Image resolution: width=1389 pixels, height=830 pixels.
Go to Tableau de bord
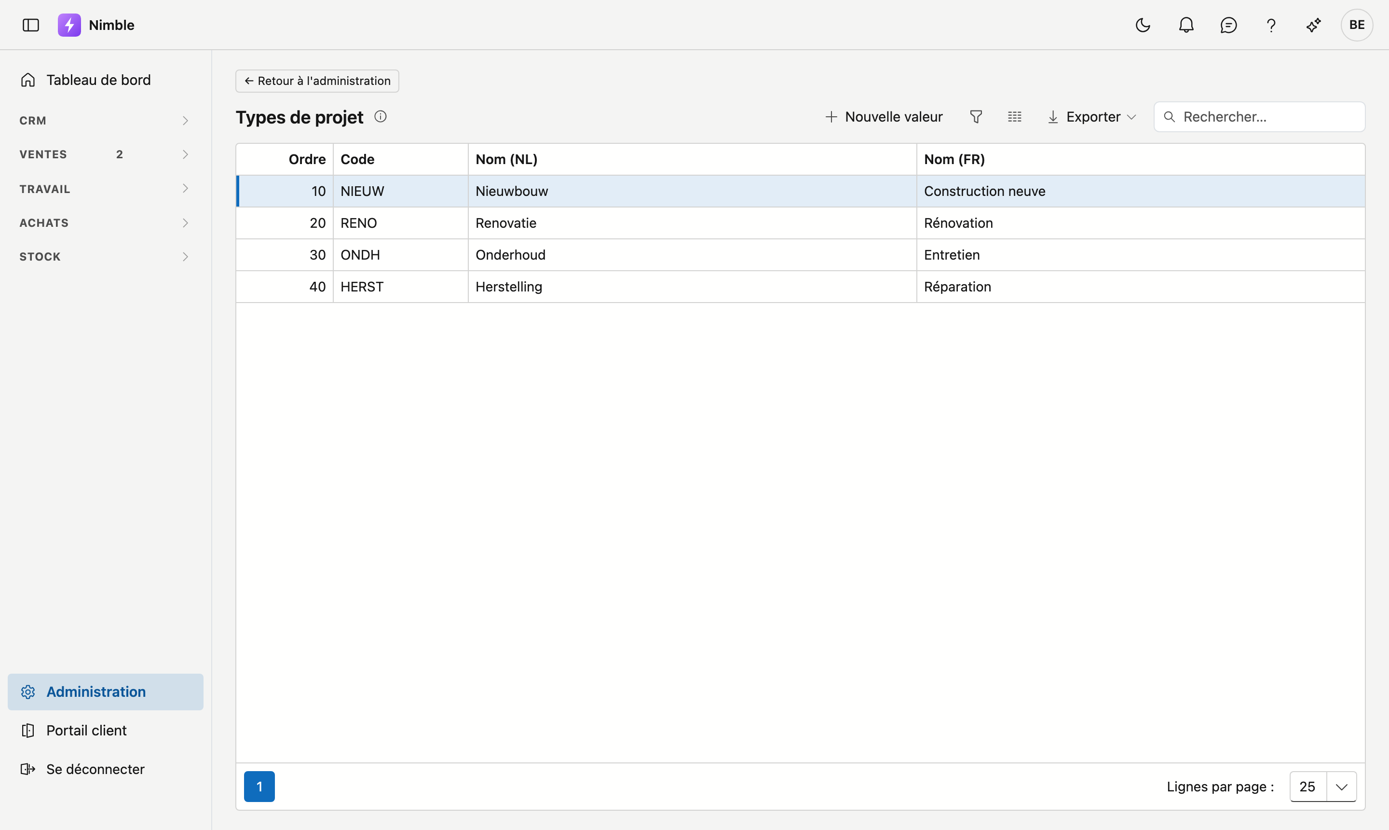coord(106,80)
